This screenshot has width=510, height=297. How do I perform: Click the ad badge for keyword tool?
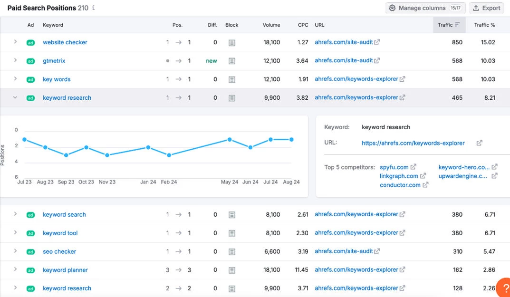pyautogui.click(x=30, y=233)
